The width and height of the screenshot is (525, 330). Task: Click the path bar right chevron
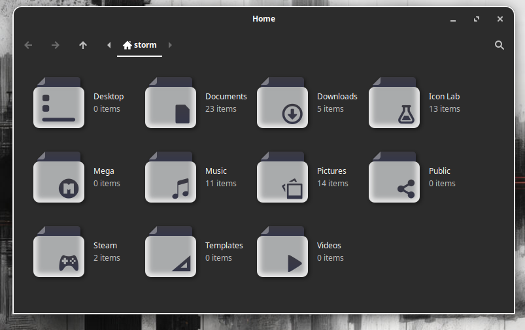170,45
